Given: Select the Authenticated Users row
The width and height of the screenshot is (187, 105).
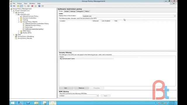Looking at the screenshot, I should [x=86, y=59].
